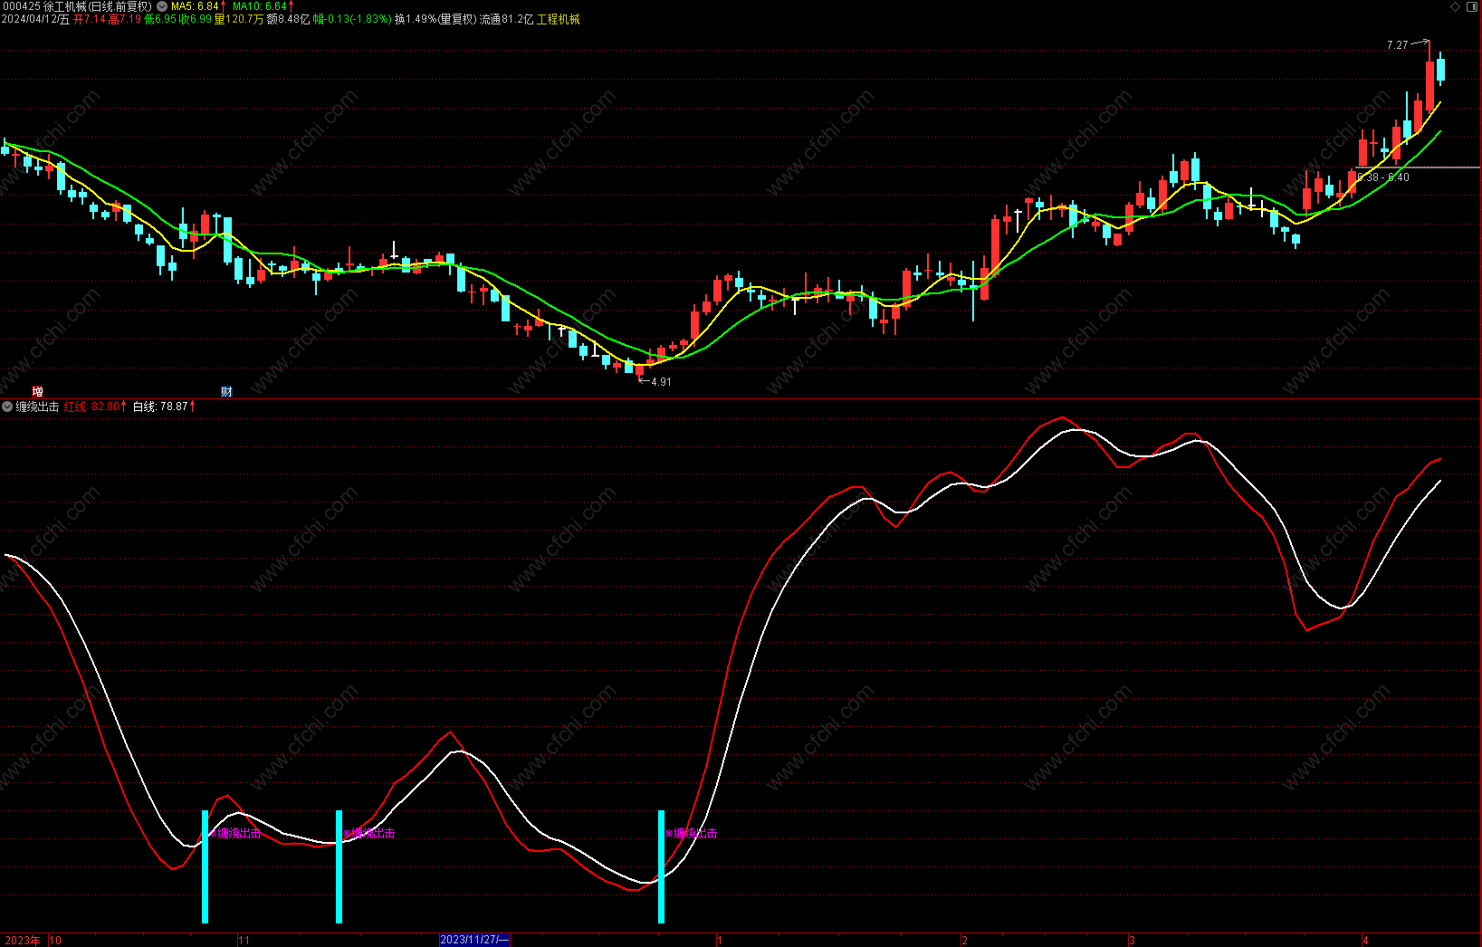Click the 缠绕出击 indicator name
This screenshot has height=947, width=1482.
coord(37,407)
